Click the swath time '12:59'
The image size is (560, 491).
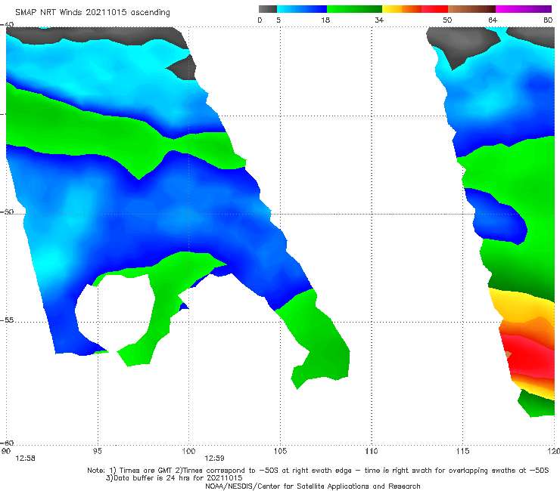click(214, 459)
